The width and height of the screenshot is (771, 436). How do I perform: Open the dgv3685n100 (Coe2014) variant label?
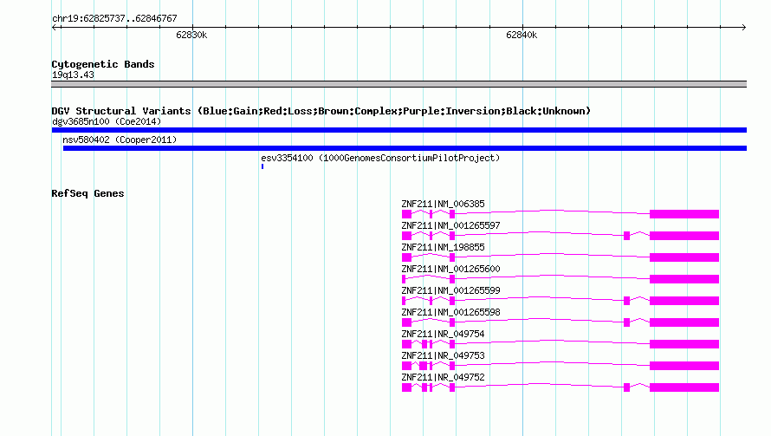(107, 121)
